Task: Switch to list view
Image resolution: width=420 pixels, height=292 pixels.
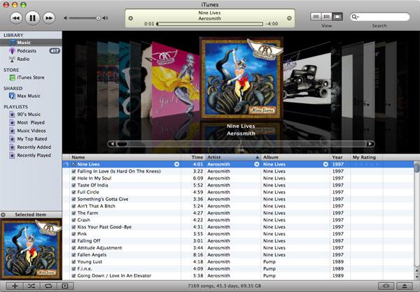Action: point(316,17)
